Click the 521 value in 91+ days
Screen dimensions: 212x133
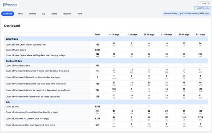pos(200,89)
